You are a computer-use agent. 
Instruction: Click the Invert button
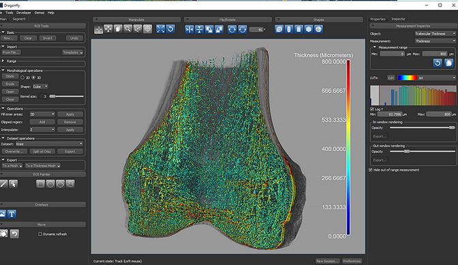[x=48, y=38]
